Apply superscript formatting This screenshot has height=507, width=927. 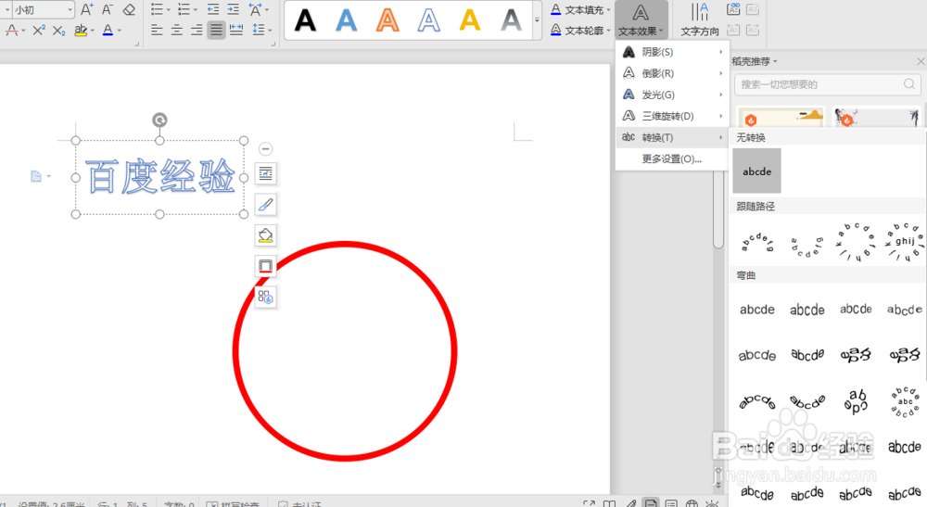tap(38, 31)
